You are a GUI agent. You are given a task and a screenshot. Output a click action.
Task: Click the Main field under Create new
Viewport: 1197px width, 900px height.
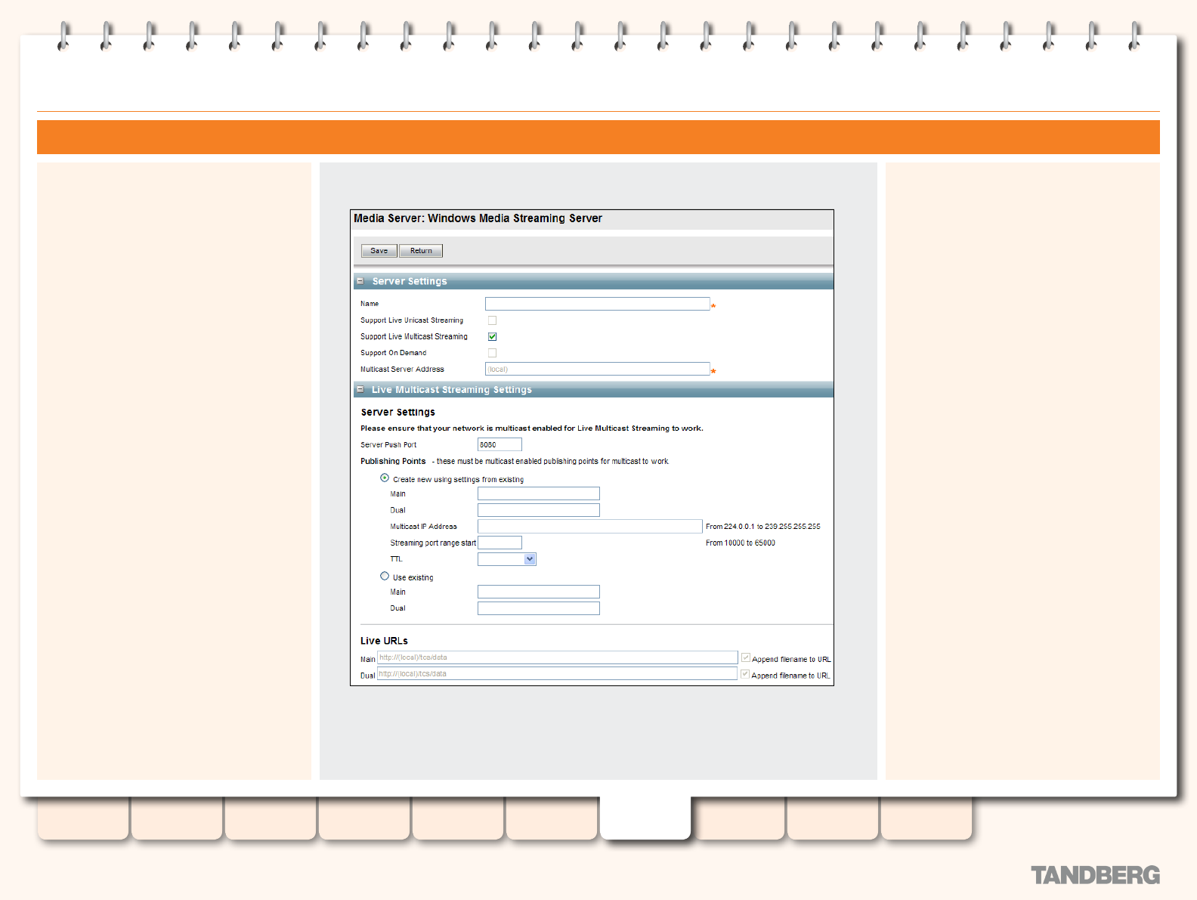coord(538,493)
